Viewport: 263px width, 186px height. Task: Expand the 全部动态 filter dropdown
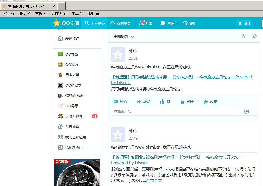click(x=124, y=37)
